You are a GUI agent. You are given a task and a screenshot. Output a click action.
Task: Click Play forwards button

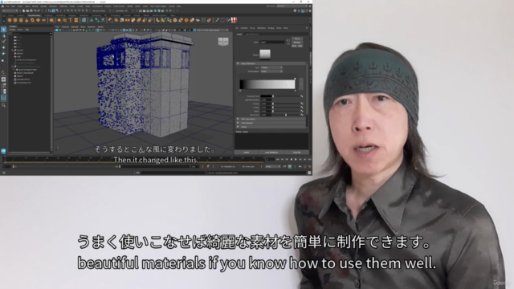[x=296, y=160]
